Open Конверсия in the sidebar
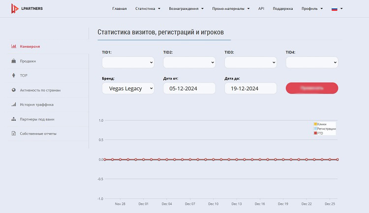369x213 pixels. point(30,47)
